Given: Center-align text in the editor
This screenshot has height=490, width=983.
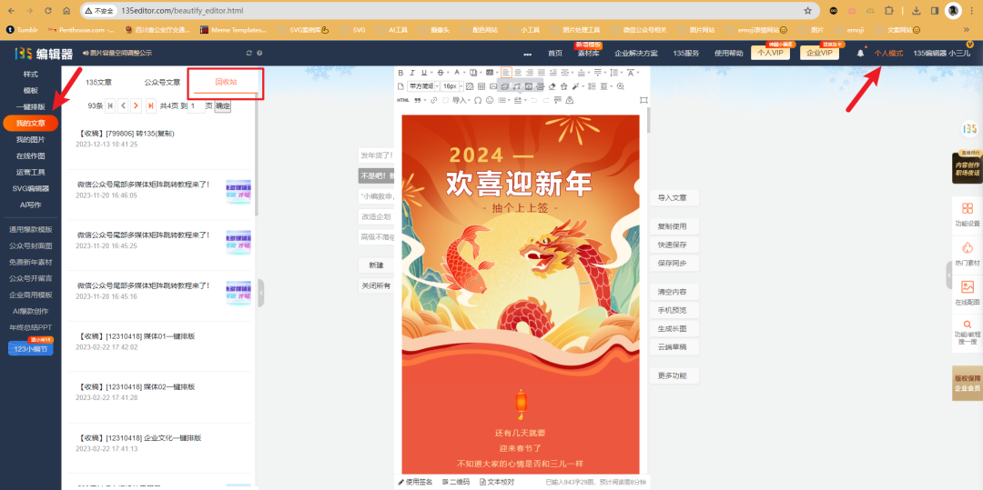Looking at the screenshot, I should (518, 73).
